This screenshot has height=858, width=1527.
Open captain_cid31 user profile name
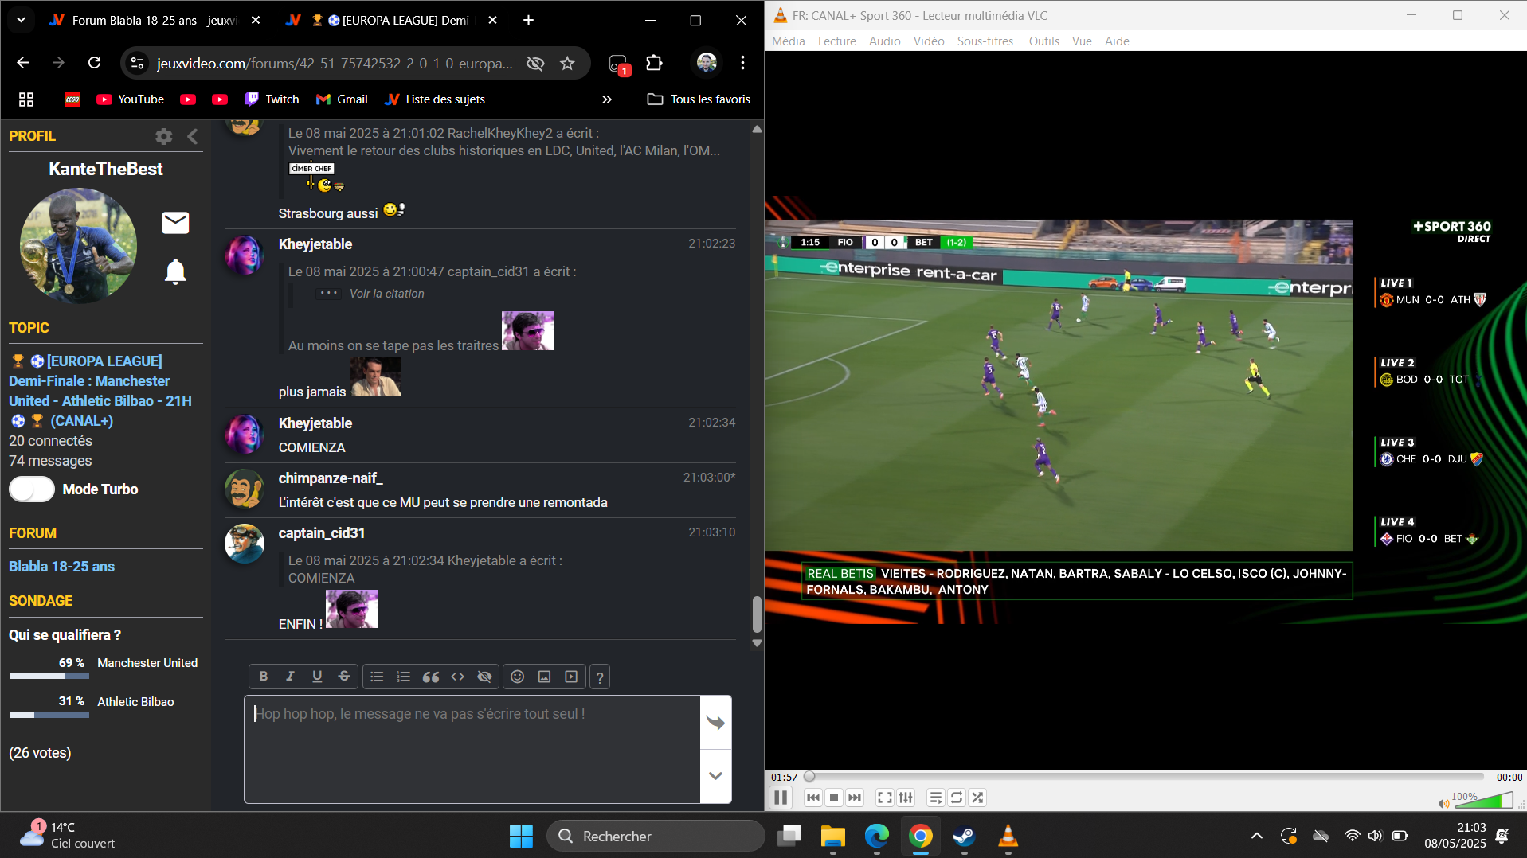pos(321,533)
